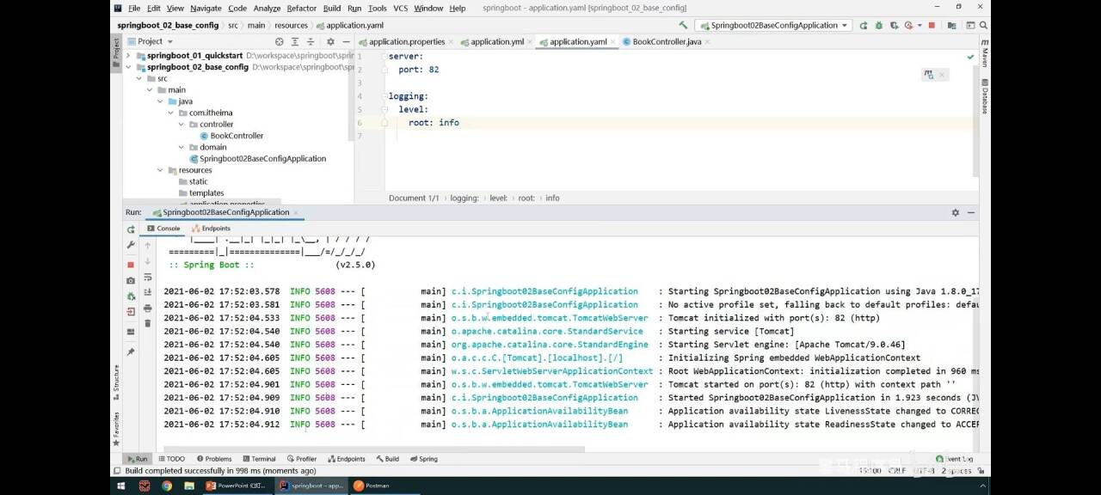Click Expand All icon in Project panel
Image resolution: width=1101 pixels, height=495 pixels.
[294, 41]
